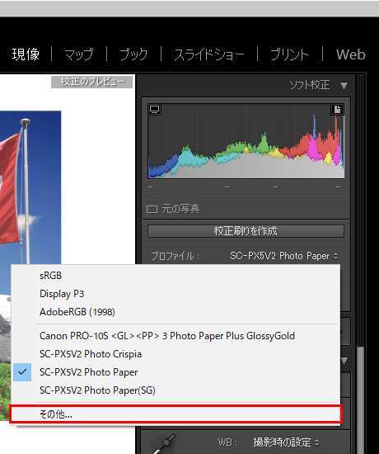Switch to the プリント module
The height and width of the screenshot is (454, 379).
coord(289,54)
